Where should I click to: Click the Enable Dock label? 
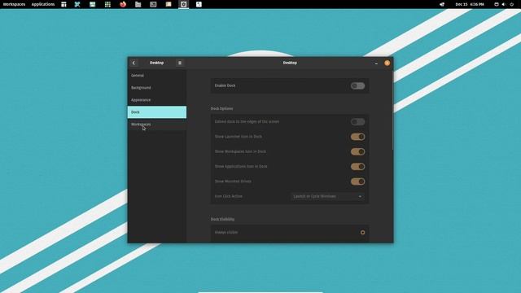tap(225, 85)
